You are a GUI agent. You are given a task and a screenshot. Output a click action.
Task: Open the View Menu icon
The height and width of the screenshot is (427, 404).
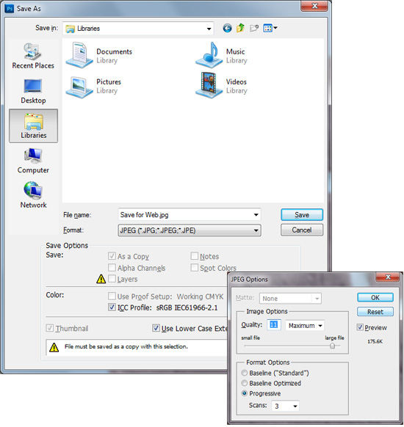[x=270, y=28]
